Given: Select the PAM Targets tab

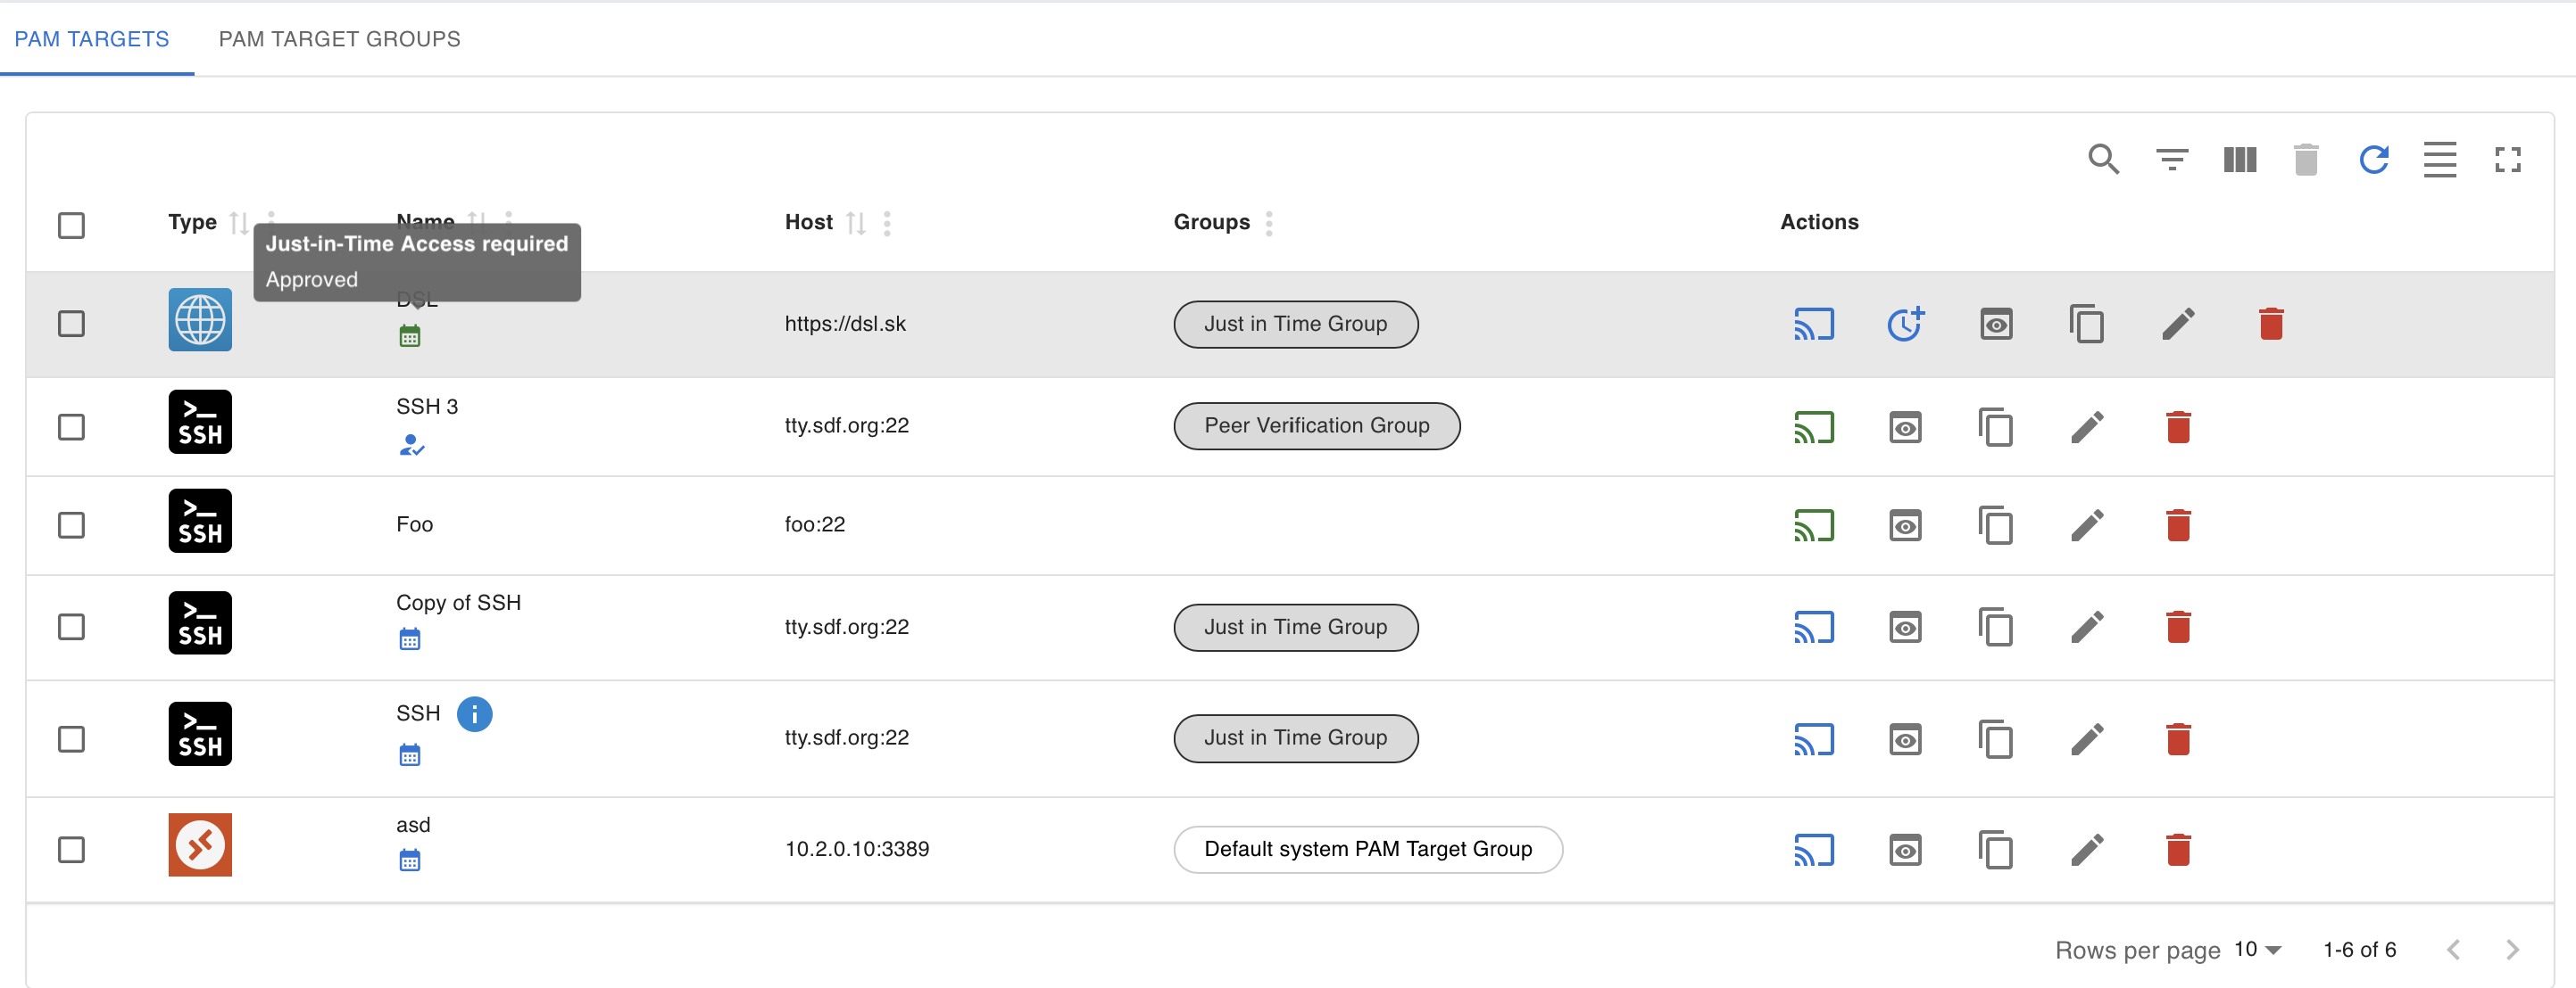Looking at the screenshot, I should [x=92, y=39].
